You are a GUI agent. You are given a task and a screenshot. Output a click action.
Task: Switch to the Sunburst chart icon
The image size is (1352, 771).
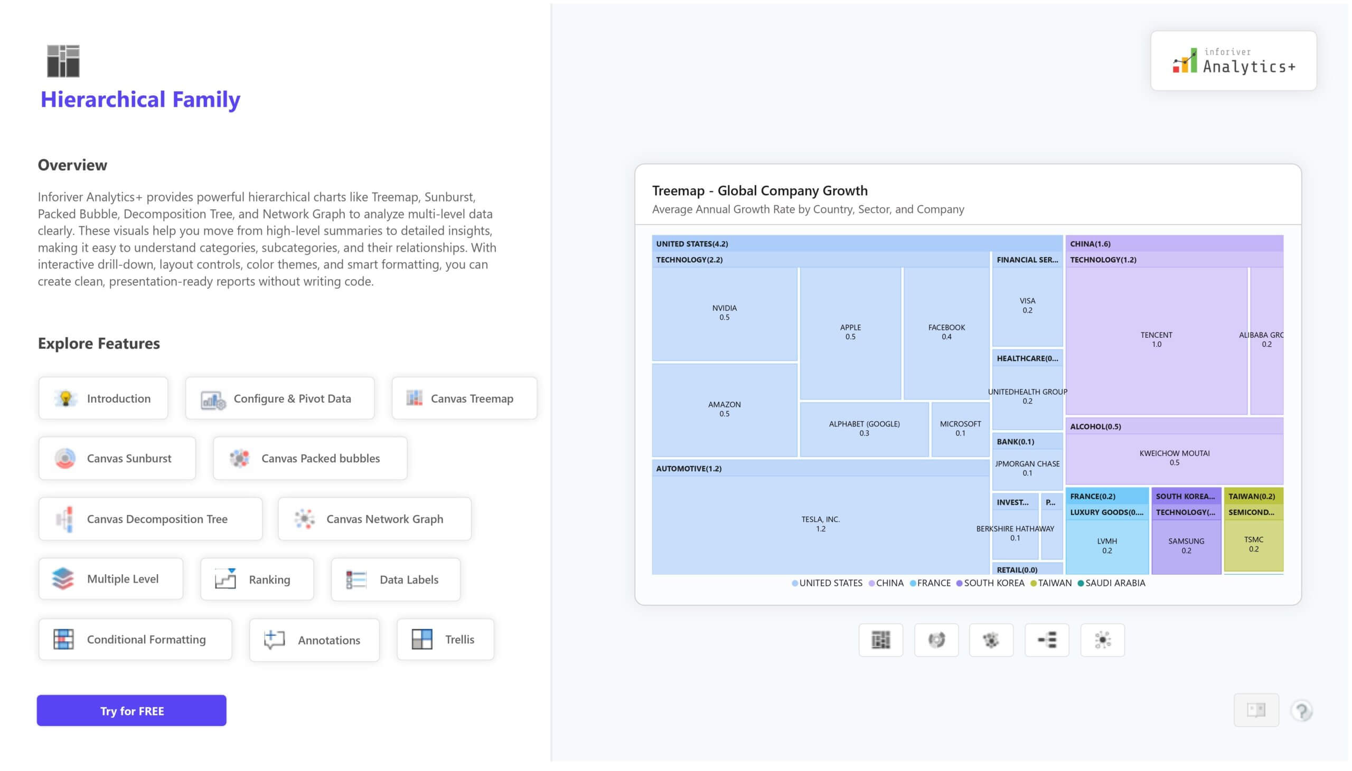936,640
